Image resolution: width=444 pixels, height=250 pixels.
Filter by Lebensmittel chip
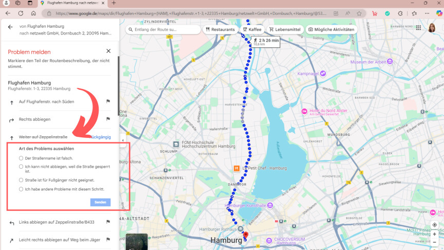285,29
